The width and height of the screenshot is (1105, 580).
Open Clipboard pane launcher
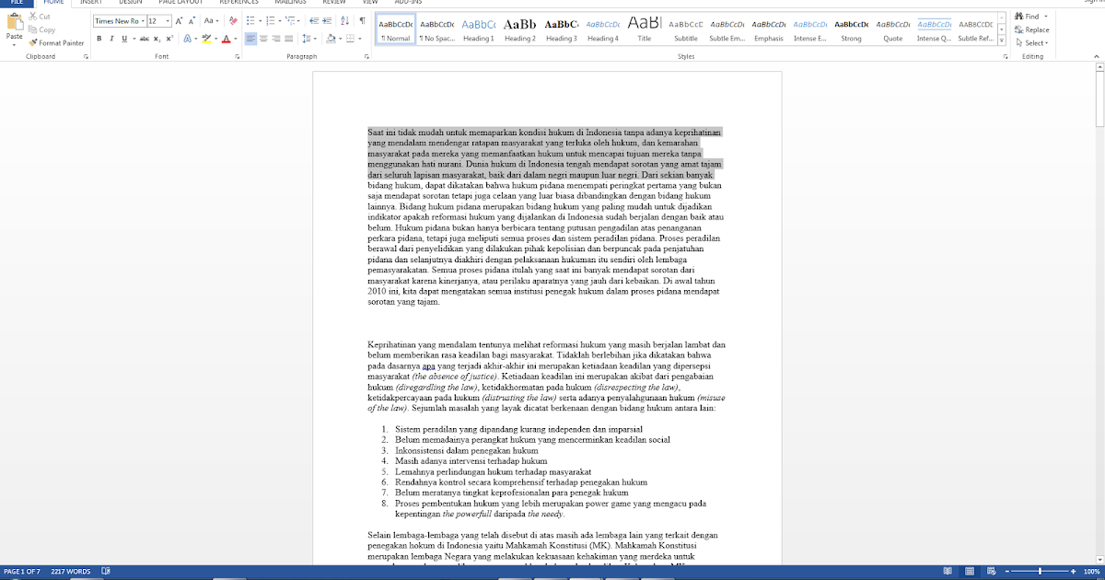click(86, 57)
